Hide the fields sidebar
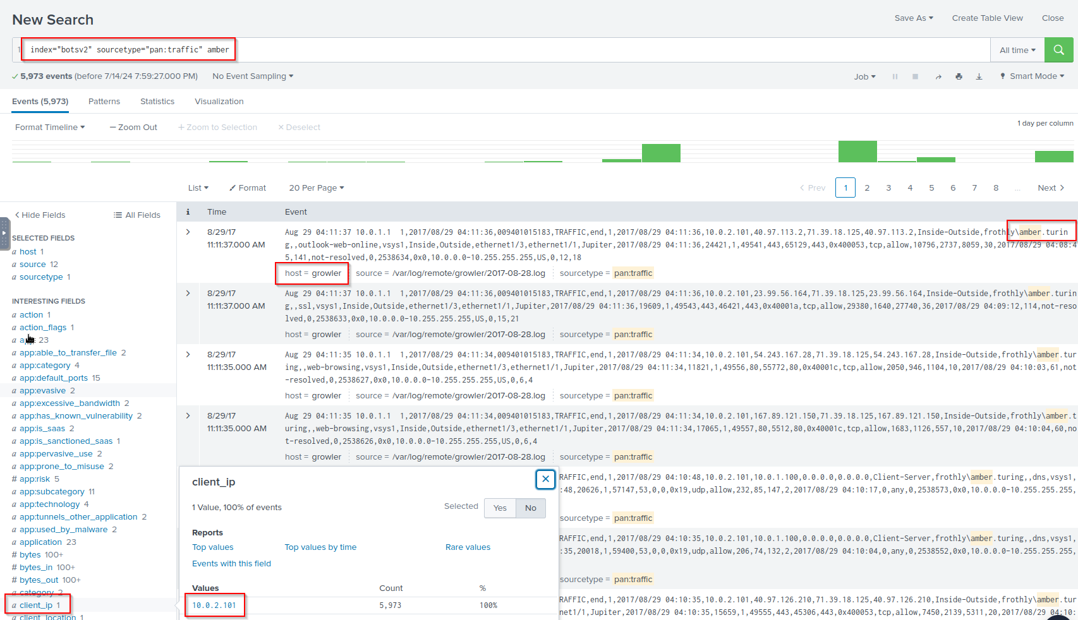Viewport: 1078px width, 620px height. tap(40, 215)
